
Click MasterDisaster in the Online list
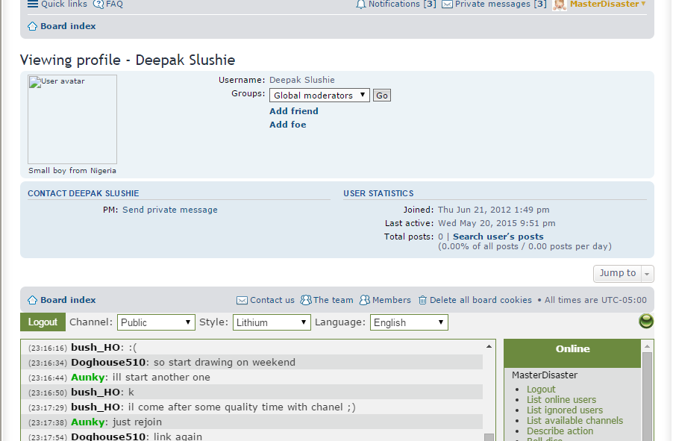click(x=545, y=375)
